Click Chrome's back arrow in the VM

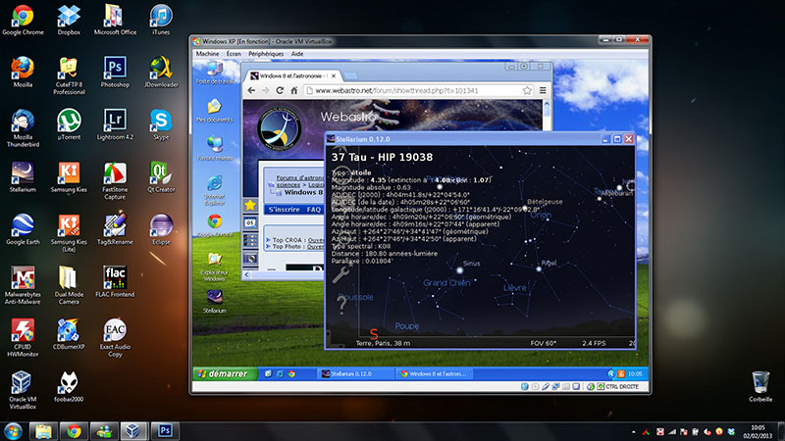pyautogui.click(x=251, y=90)
